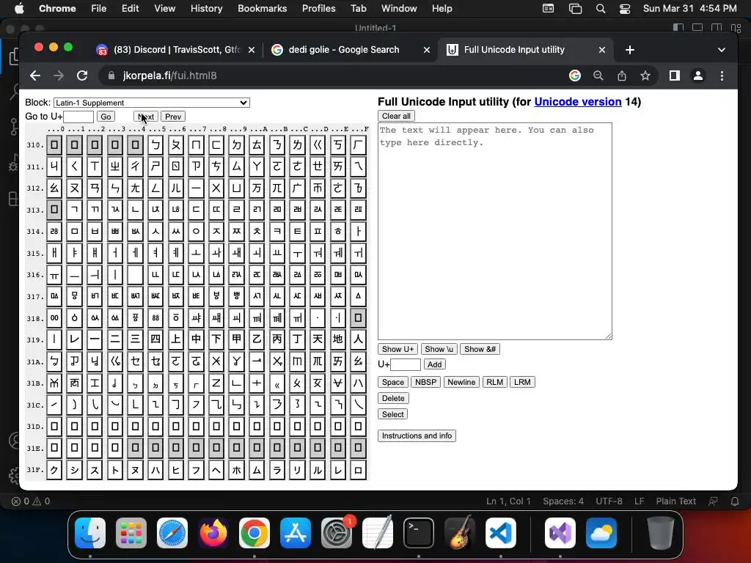Click the Add button beside U+ field

point(434,364)
